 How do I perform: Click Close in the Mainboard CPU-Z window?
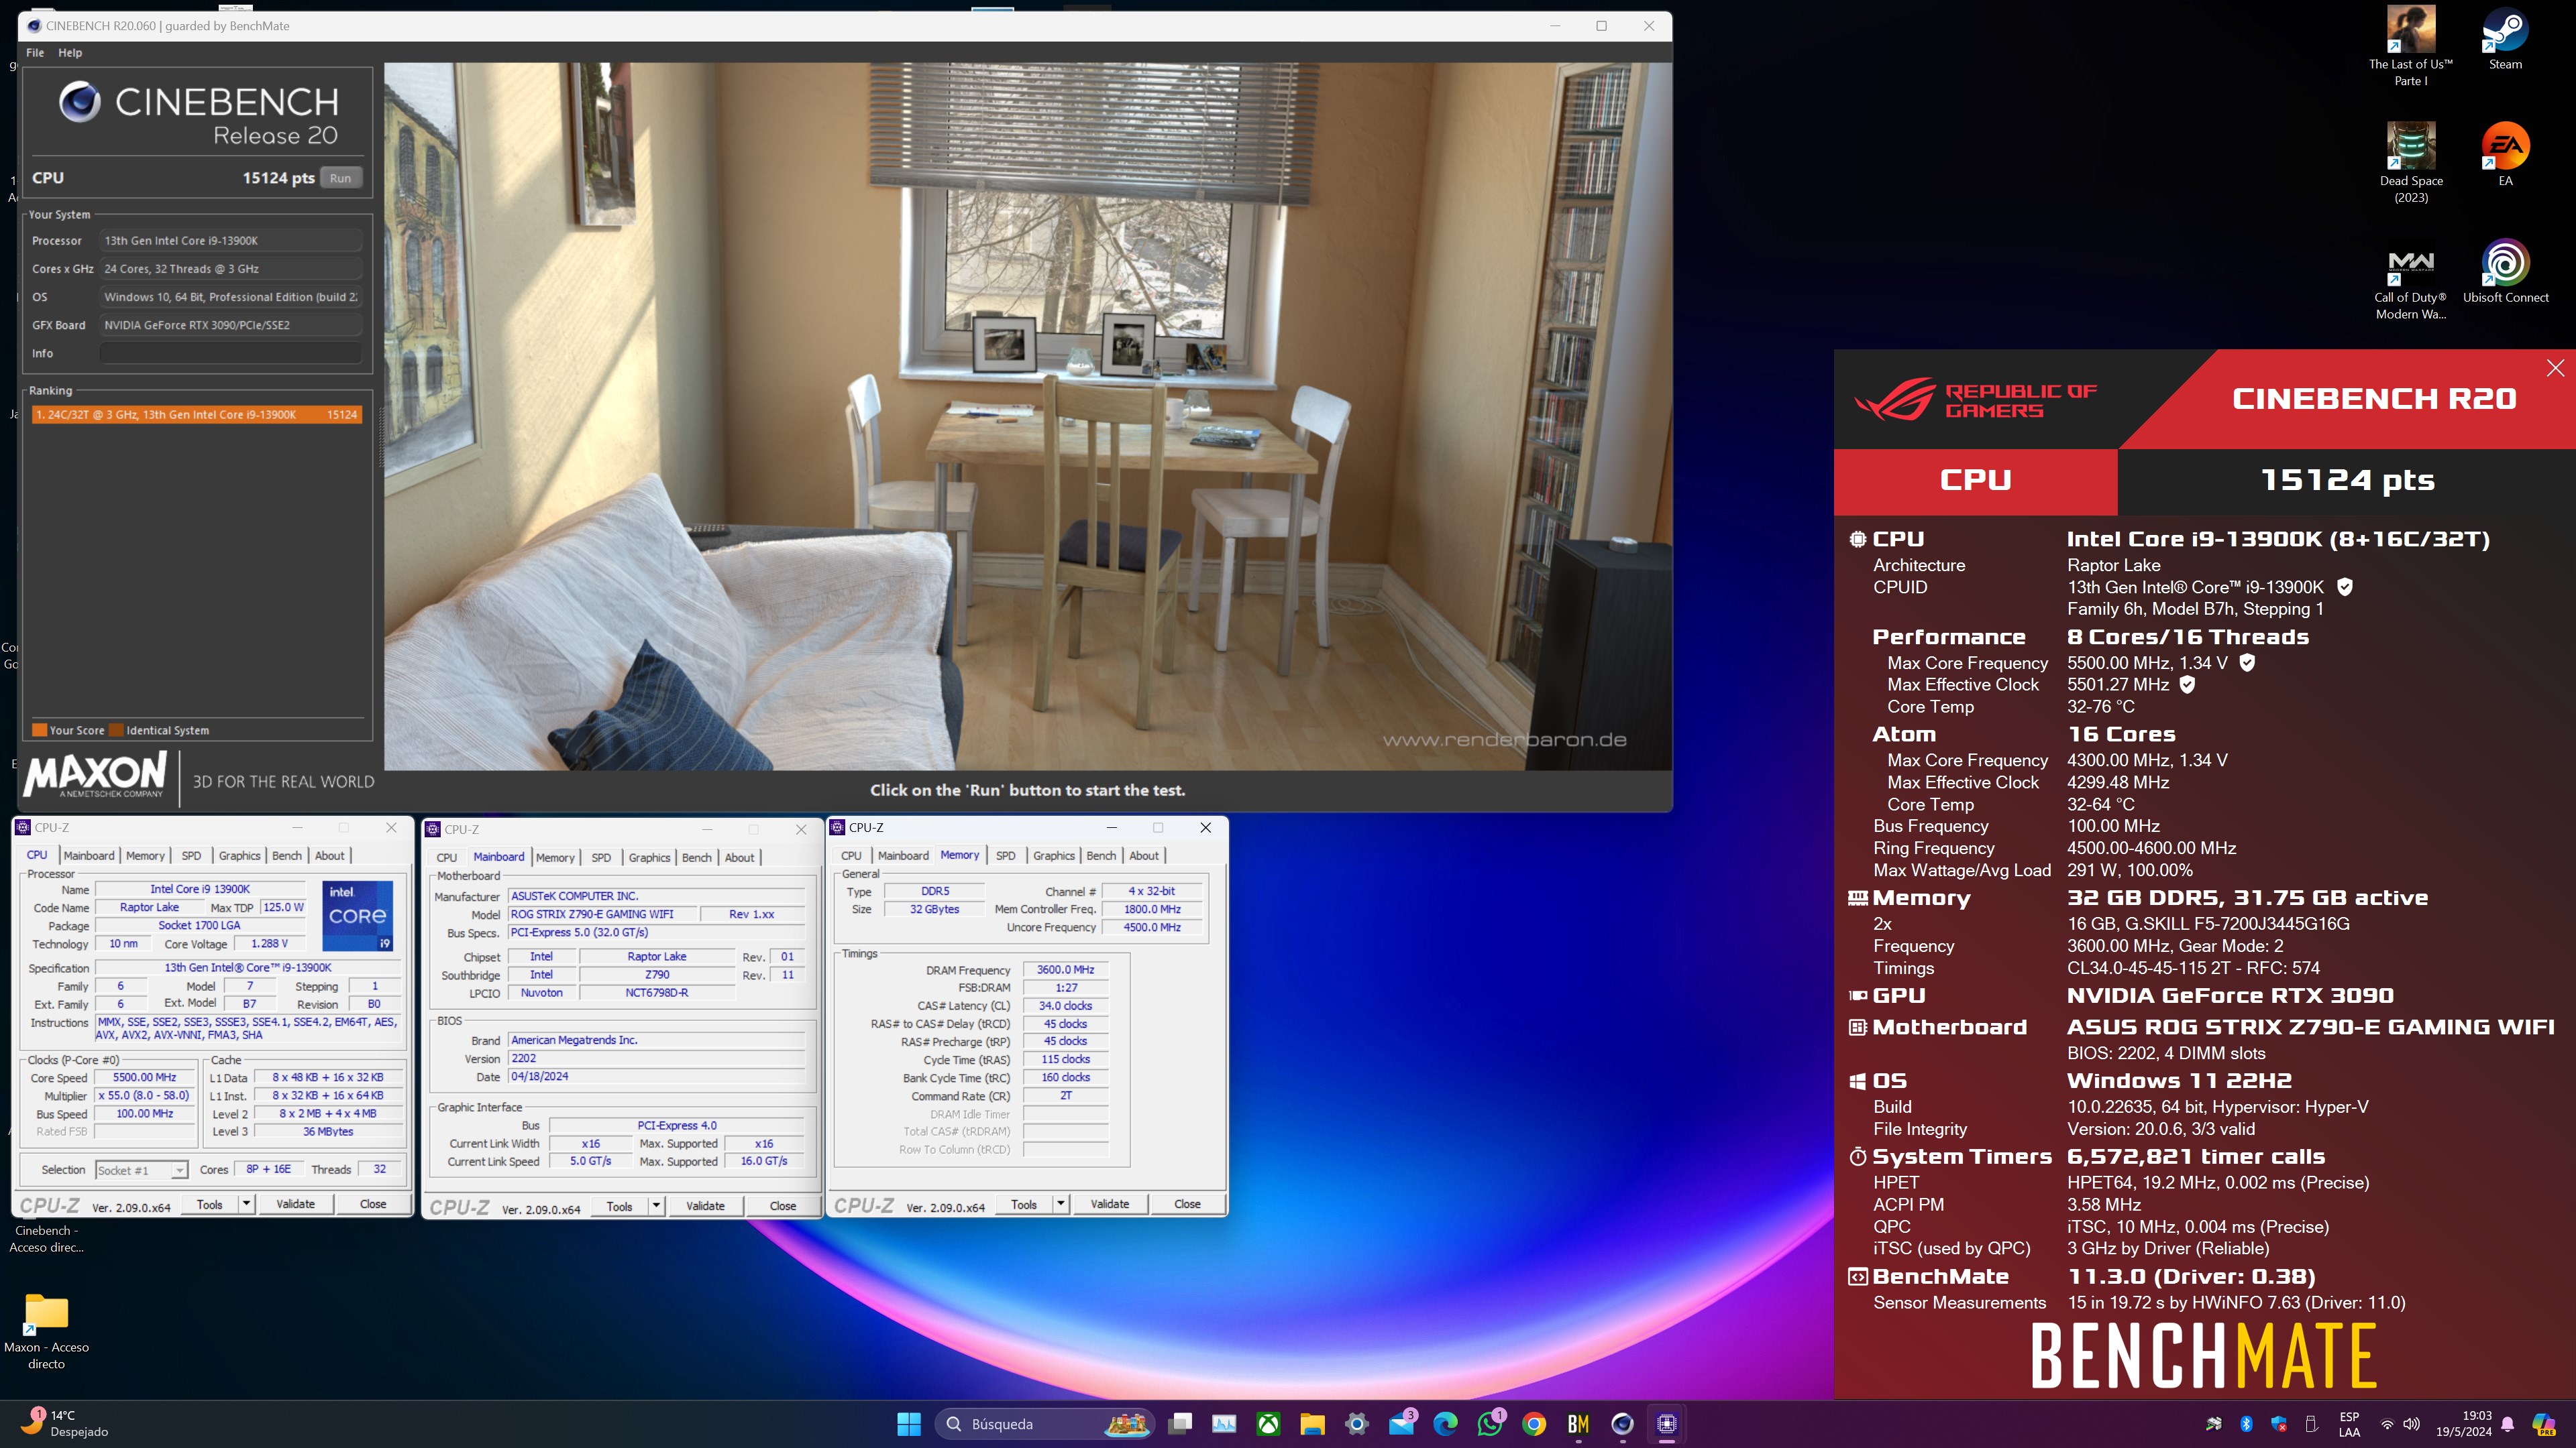(x=783, y=1206)
